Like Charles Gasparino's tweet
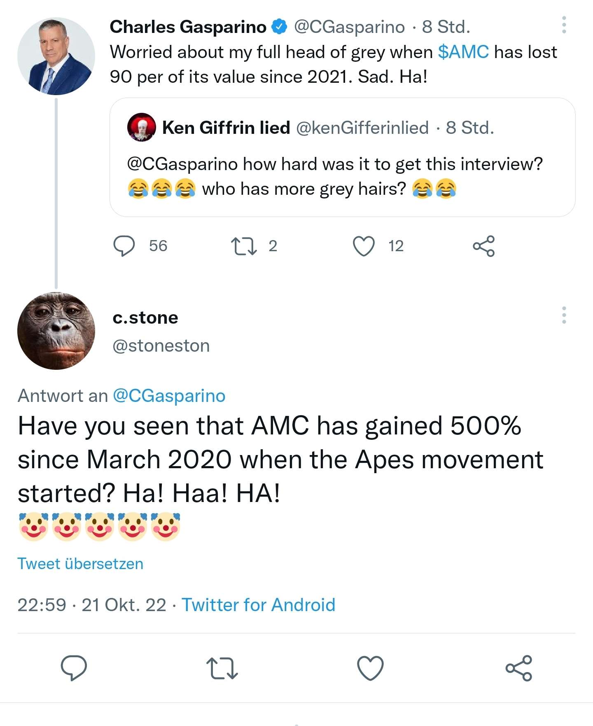Viewport: 593px width, 726px height. (364, 246)
